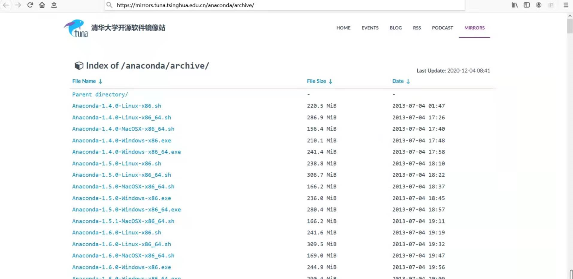The width and height of the screenshot is (573, 279).
Task: Select the date 2013-07-04 18:45
Action: [x=419, y=198]
